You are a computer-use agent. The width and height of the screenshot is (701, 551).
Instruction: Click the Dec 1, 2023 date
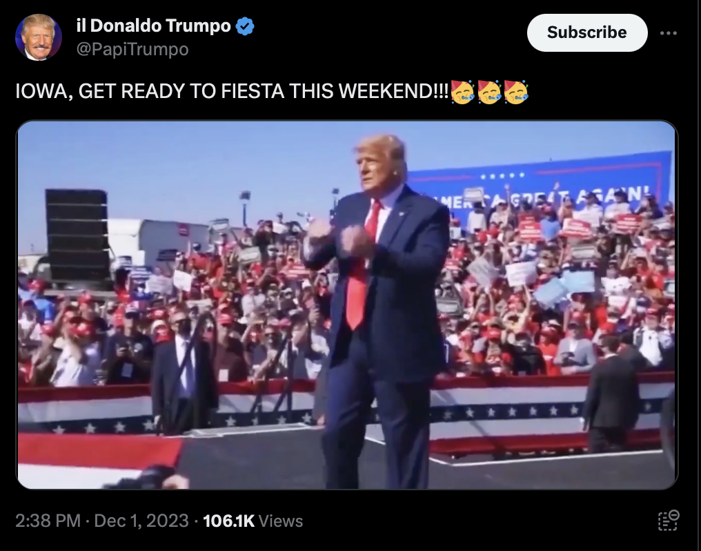point(141,521)
